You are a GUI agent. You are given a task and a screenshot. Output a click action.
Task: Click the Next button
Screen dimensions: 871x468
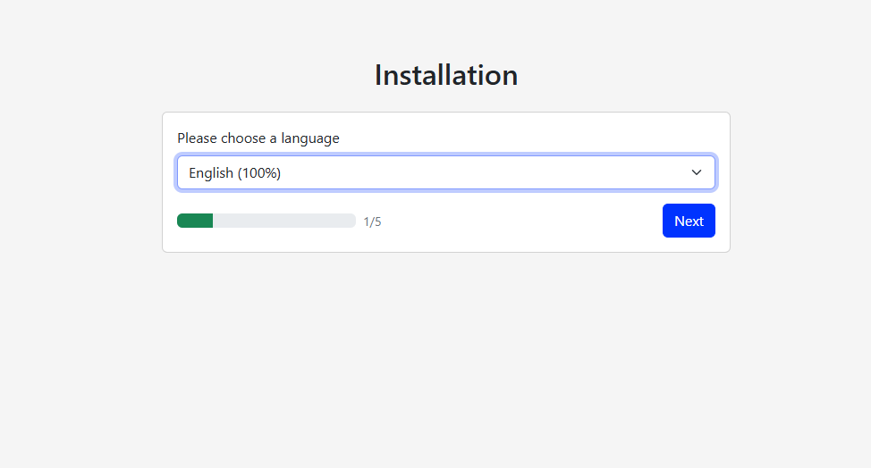[x=689, y=221]
